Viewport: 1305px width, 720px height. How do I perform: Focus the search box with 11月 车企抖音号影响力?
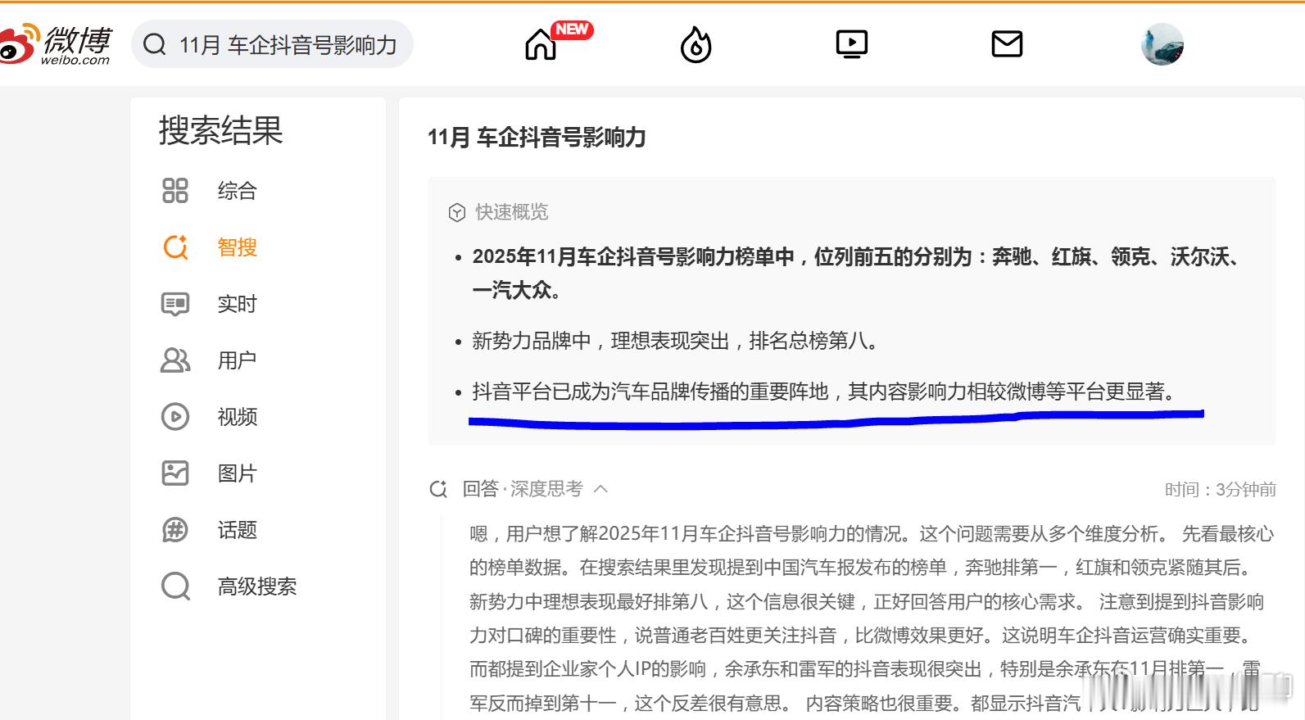tap(272, 44)
